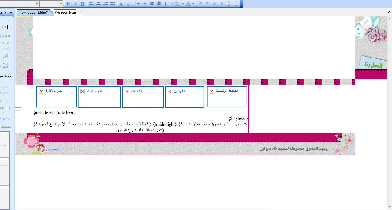Toggle bold formatting
Screen dimensions: 392x210
[68, 4]
